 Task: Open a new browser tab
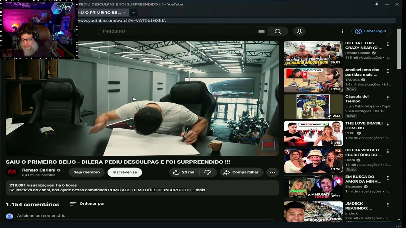click(x=134, y=13)
